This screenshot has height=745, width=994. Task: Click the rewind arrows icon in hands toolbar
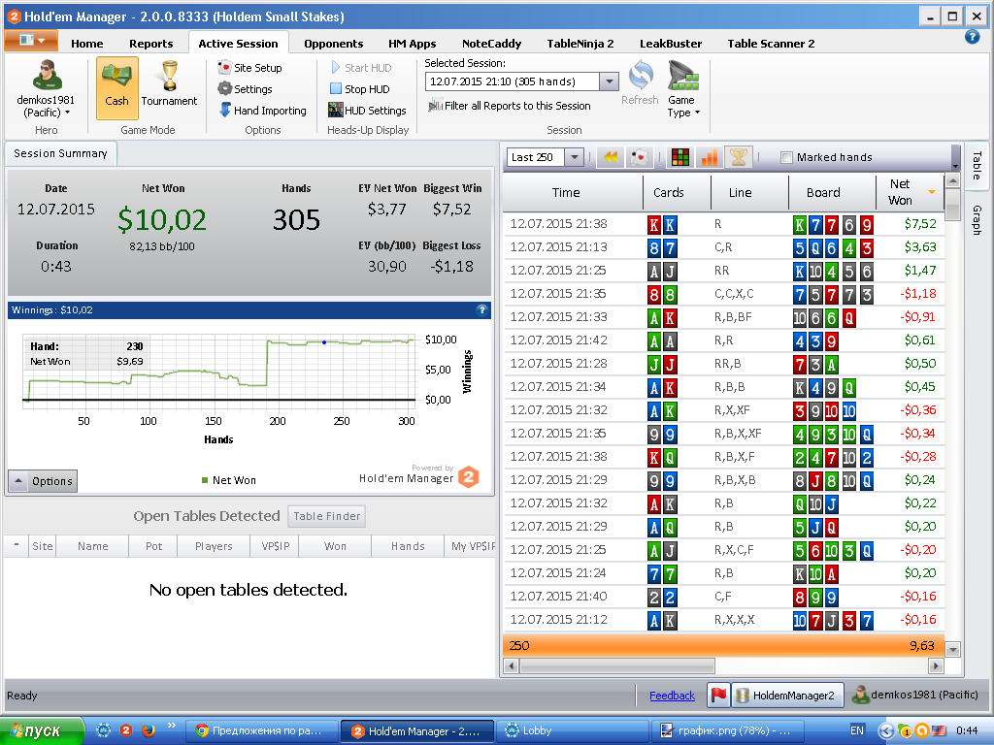pos(611,157)
